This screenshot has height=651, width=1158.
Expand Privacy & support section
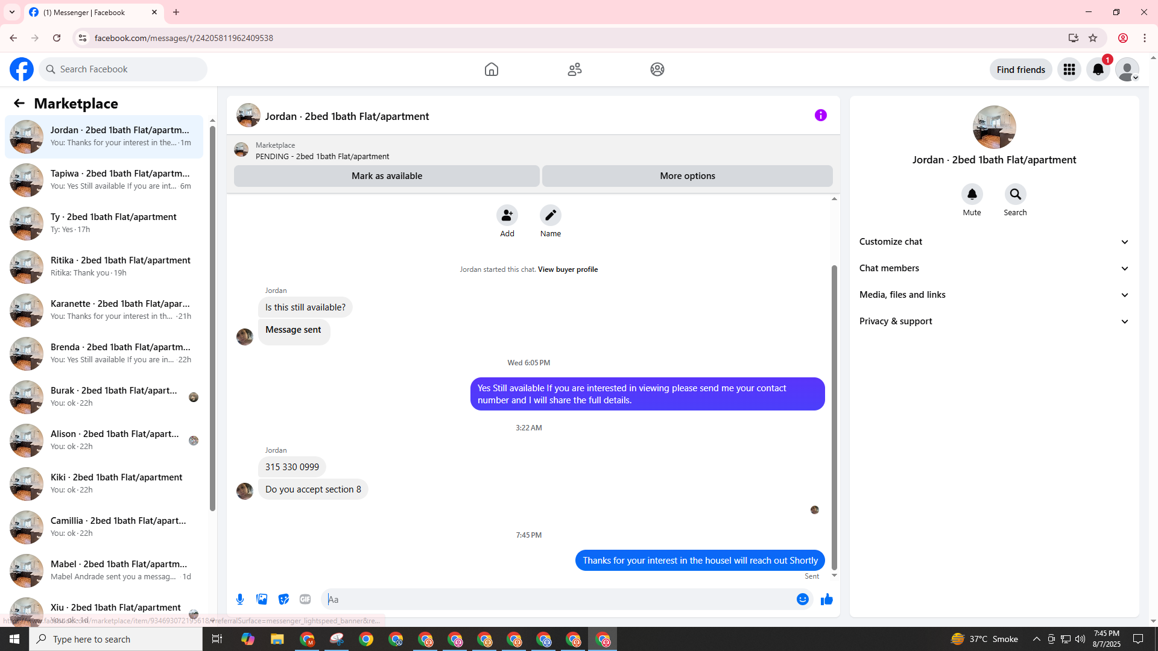(x=994, y=321)
